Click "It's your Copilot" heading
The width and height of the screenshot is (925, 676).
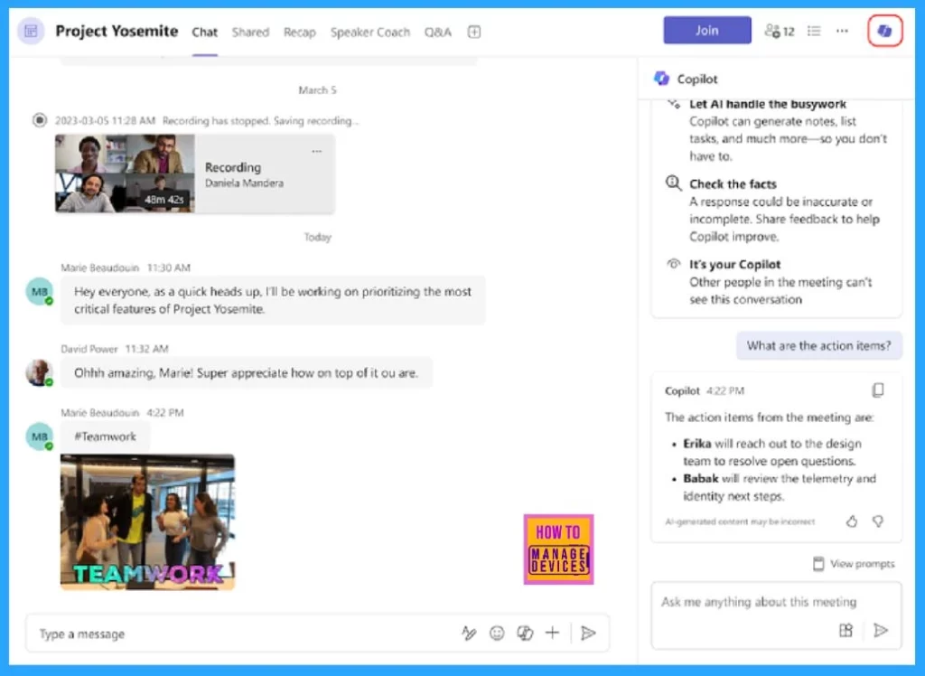(734, 265)
